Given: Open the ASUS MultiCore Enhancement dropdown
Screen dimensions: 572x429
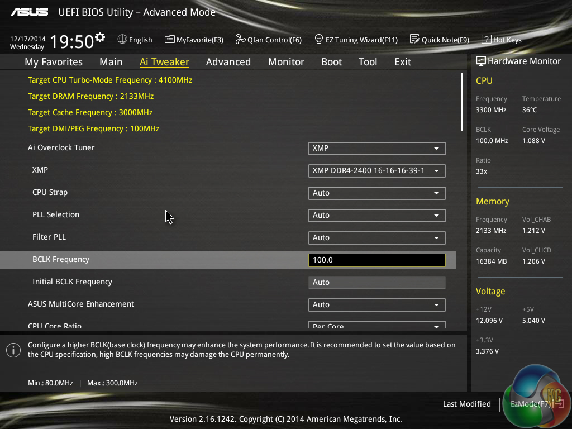Looking at the screenshot, I should 377,304.
